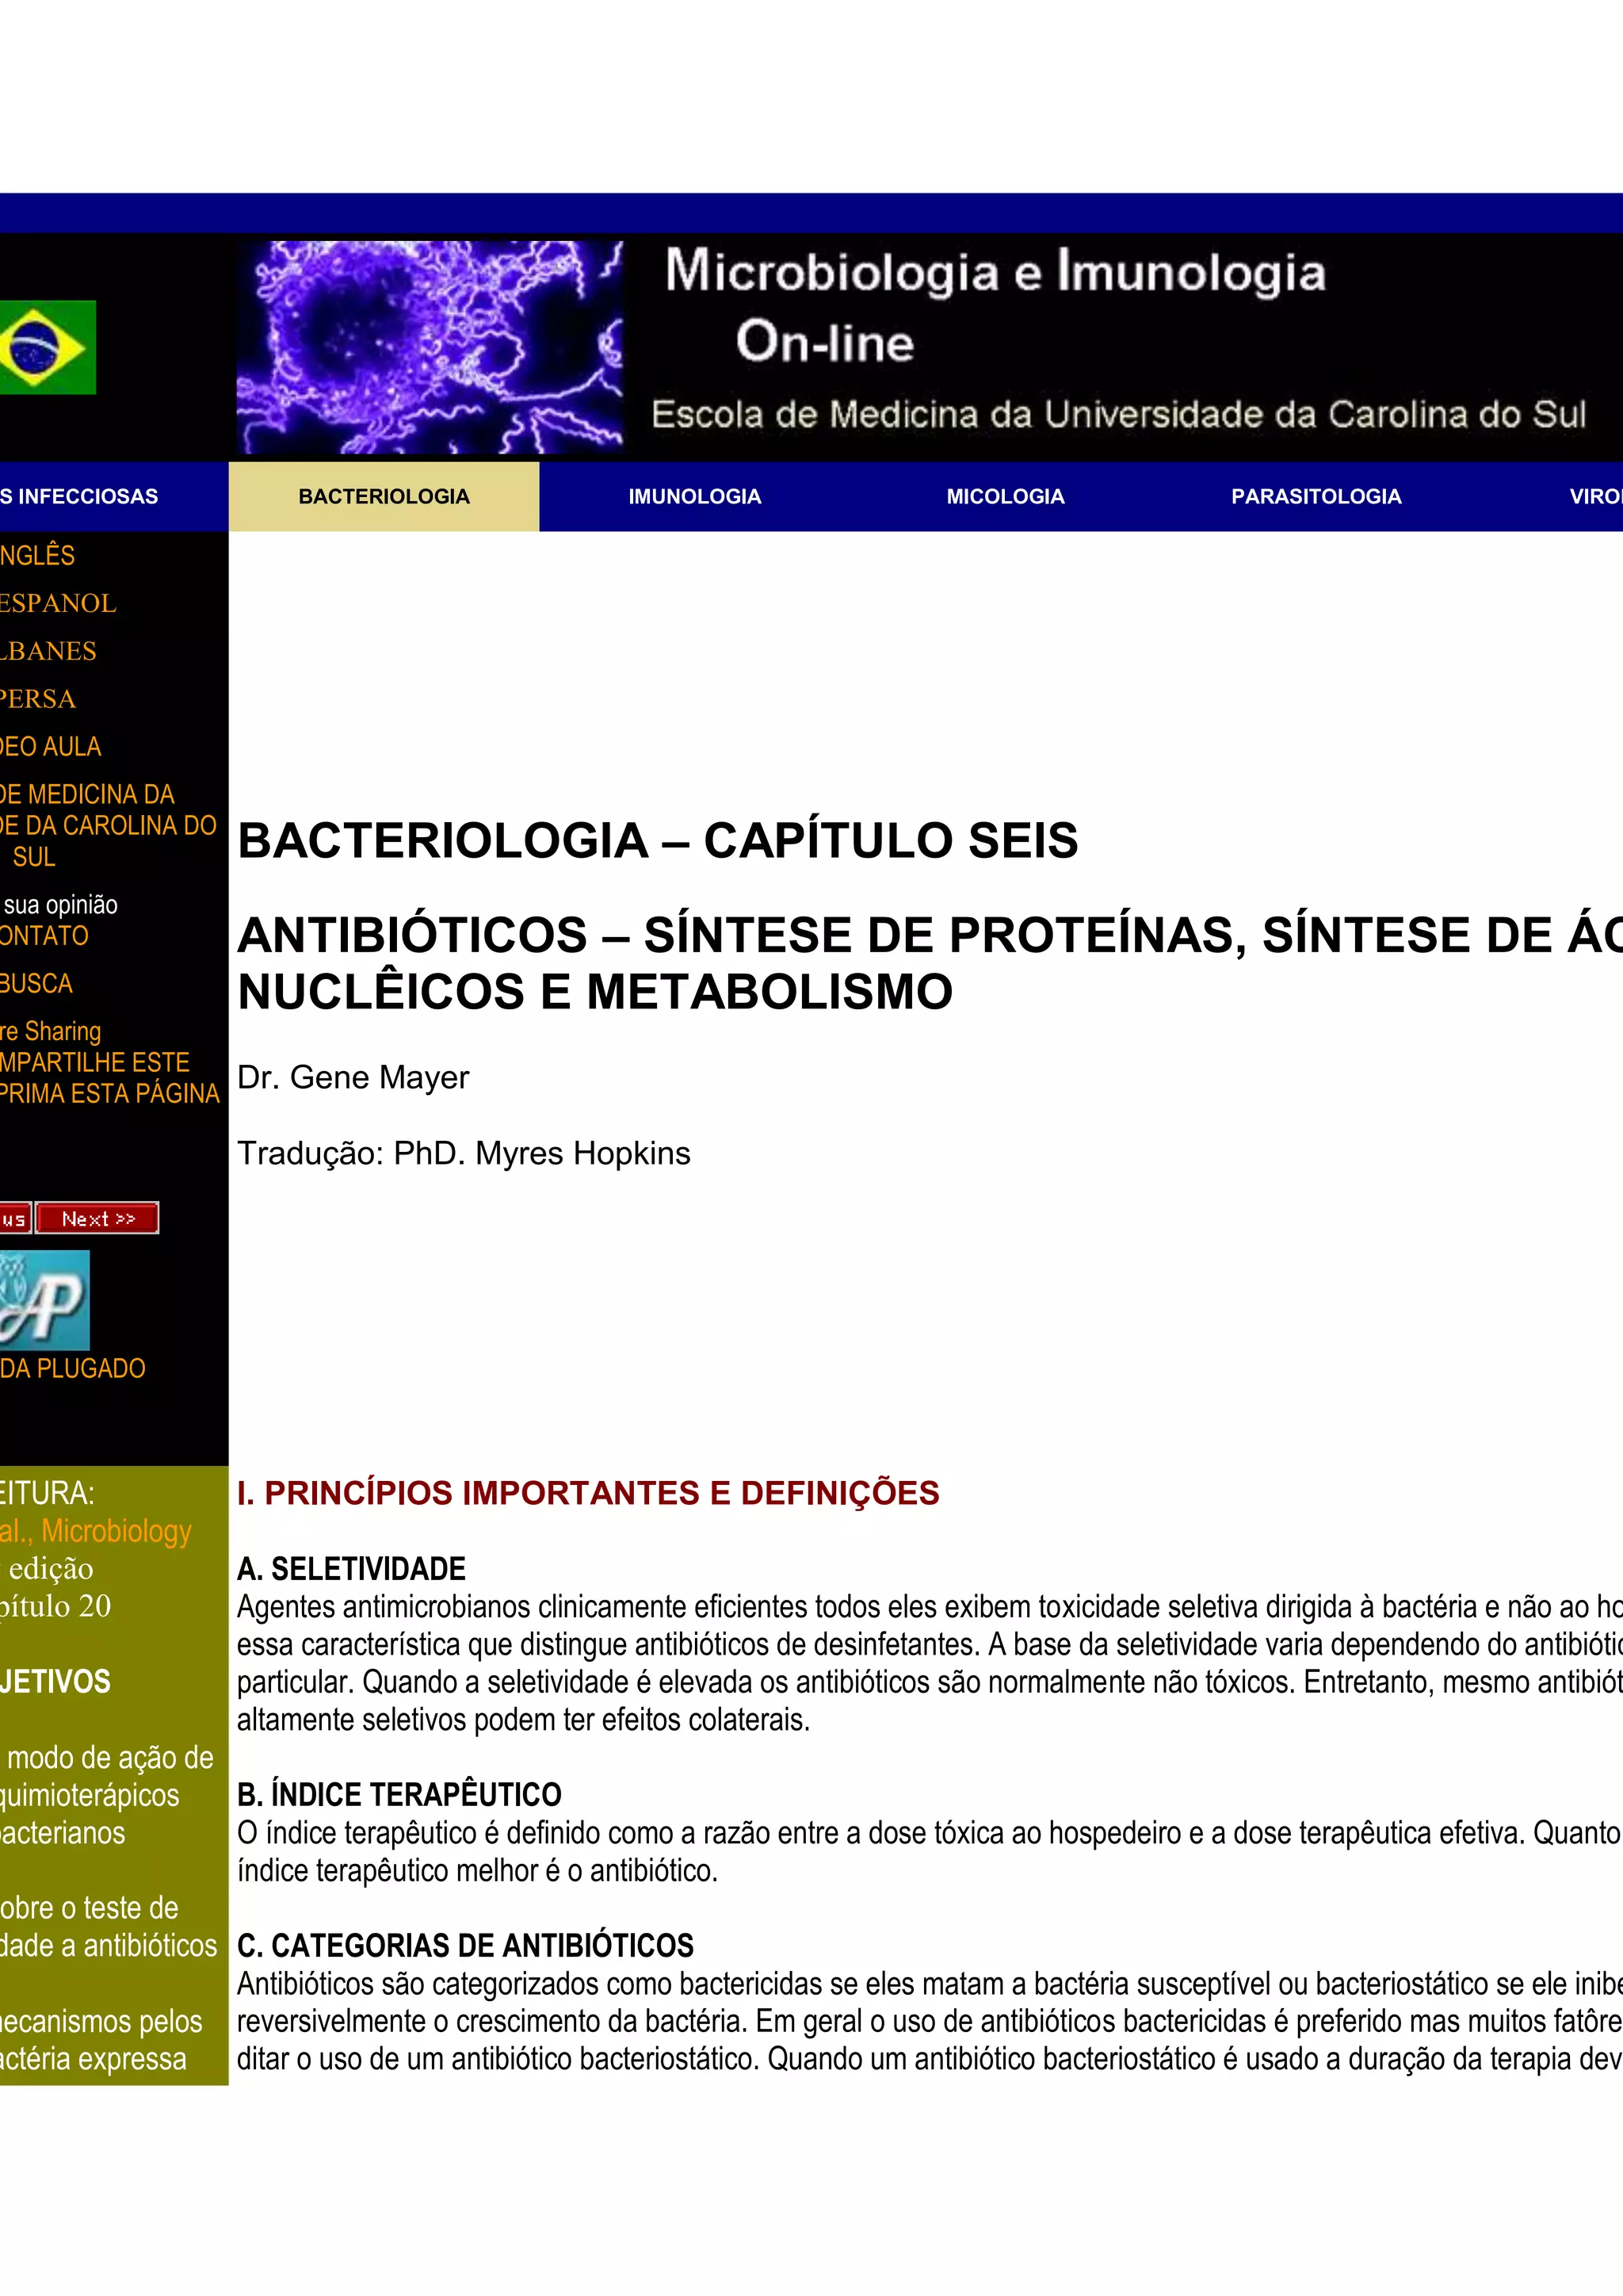Click the AP Academia Plugado logo
This screenshot has height=2296, width=1623.
click(x=44, y=1300)
